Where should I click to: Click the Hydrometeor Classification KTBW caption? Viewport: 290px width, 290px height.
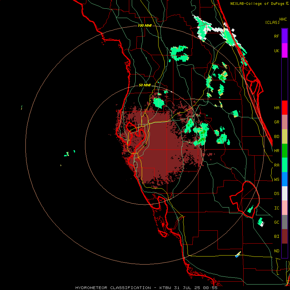point(147,288)
